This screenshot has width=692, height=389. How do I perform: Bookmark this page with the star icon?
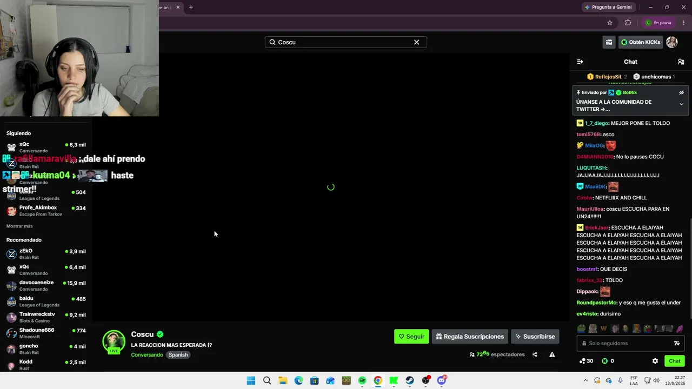click(610, 23)
